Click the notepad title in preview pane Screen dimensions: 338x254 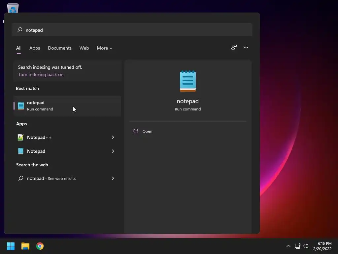pyautogui.click(x=188, y=101)
